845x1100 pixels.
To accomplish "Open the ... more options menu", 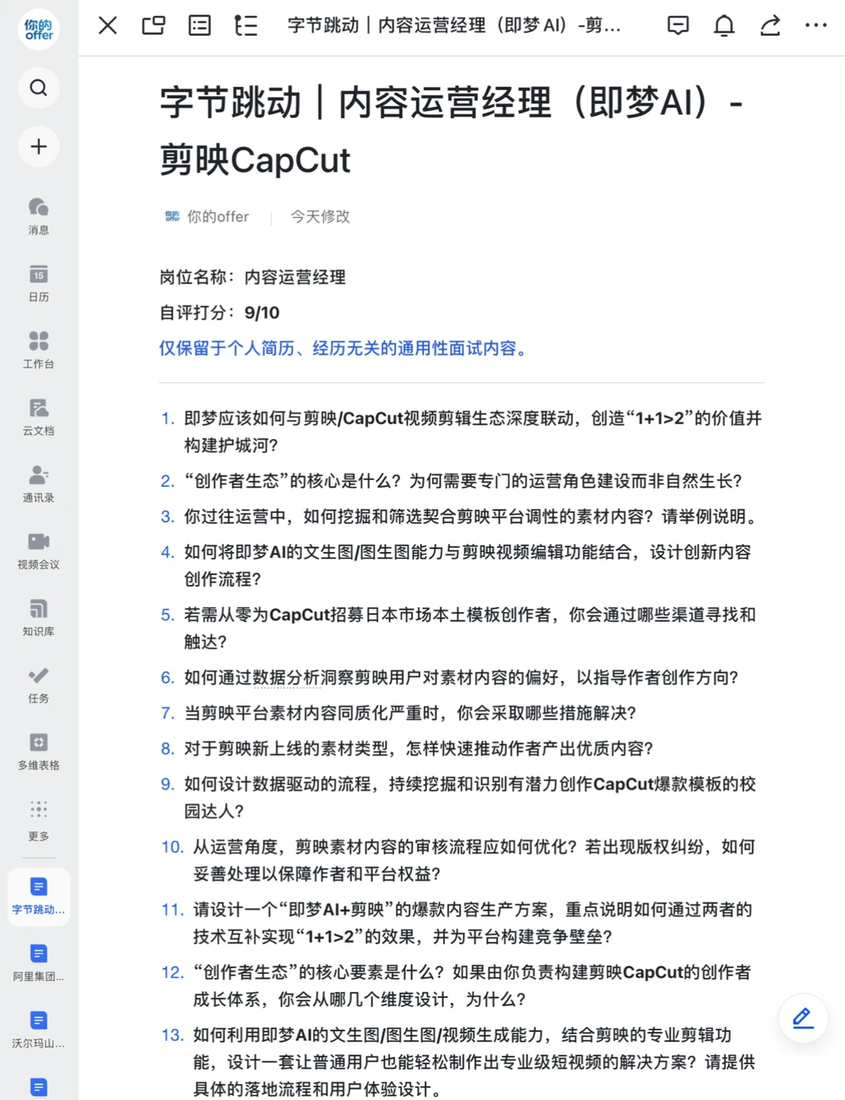I will tap(815, 25).
